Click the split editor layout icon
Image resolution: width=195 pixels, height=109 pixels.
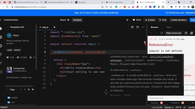coord(132,27)
